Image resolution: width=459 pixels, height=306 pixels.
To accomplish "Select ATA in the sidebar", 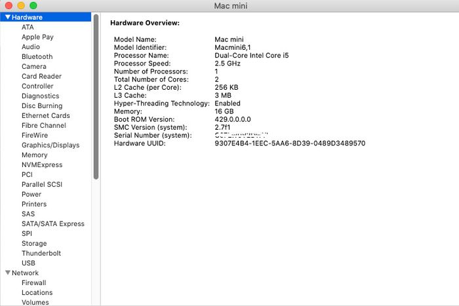I will tap(28, 28).
